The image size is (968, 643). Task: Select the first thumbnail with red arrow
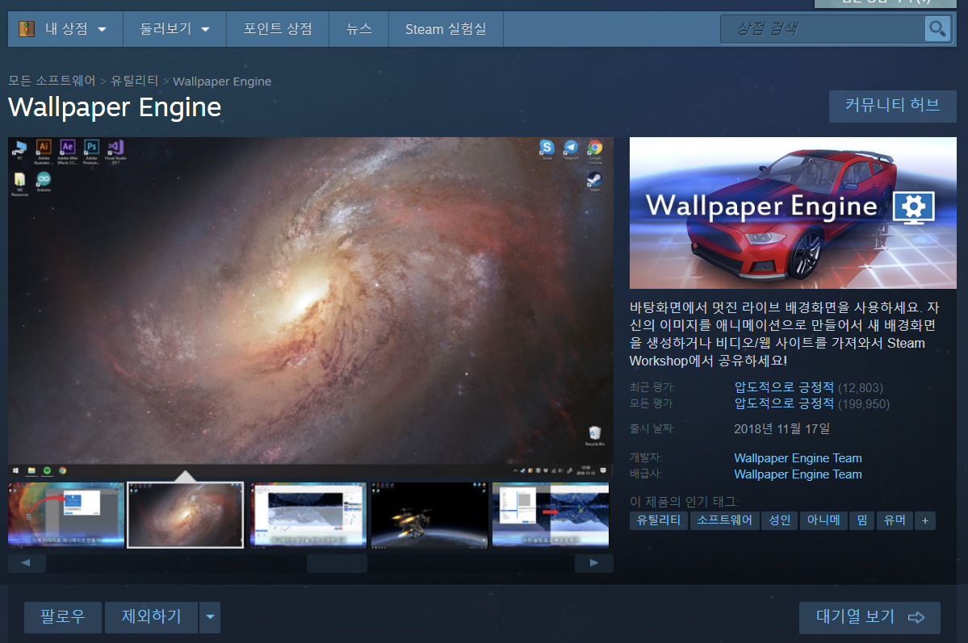pyautogui.click(x=66, y=516)
